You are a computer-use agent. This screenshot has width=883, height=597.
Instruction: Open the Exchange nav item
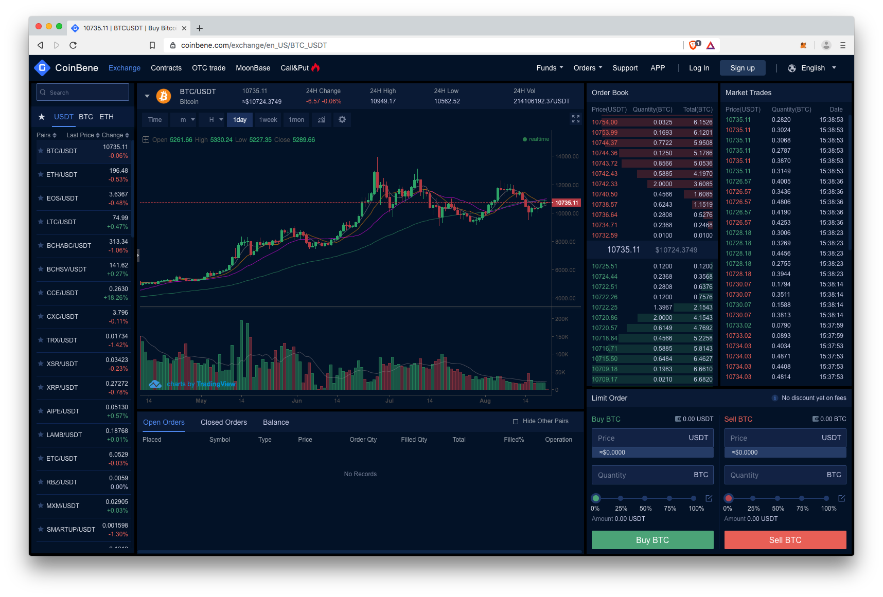[125, 68]
